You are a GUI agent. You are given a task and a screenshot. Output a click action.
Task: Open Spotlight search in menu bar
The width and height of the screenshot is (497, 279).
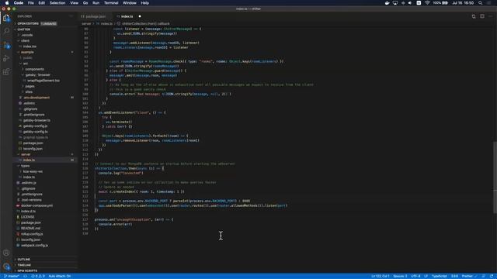(x=481, y=3)
